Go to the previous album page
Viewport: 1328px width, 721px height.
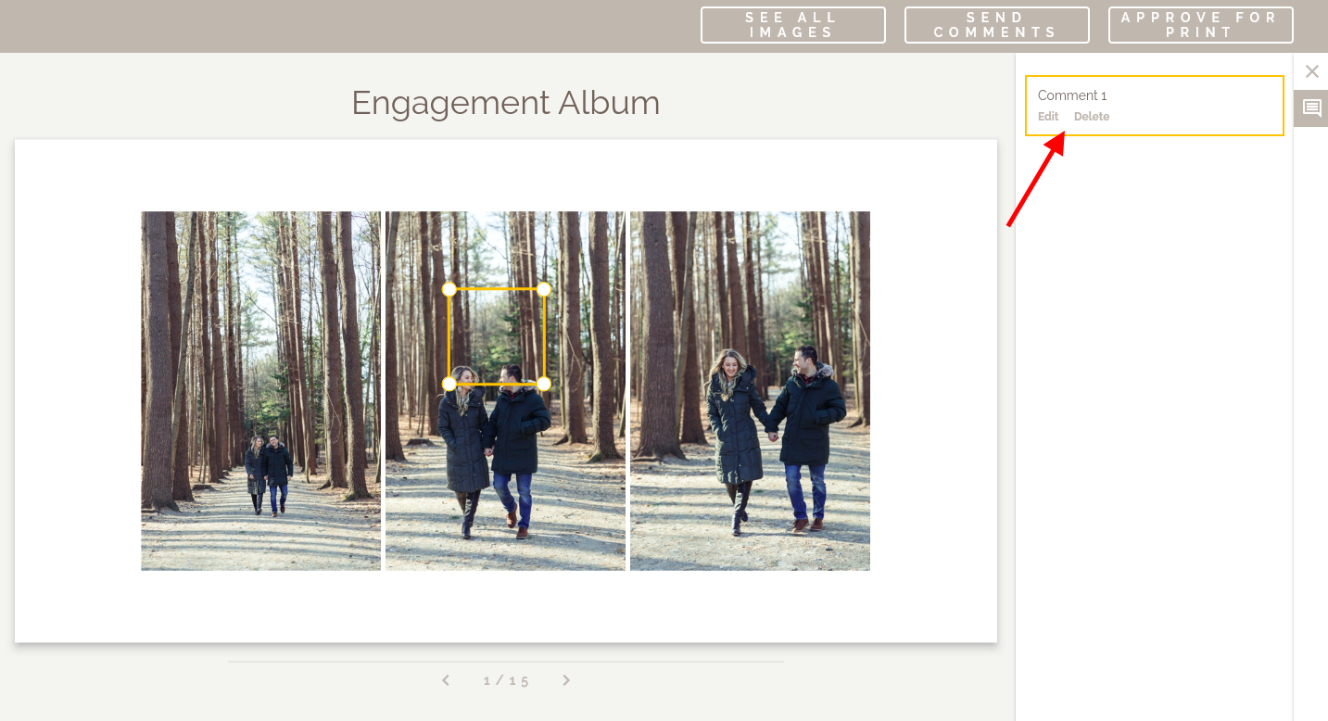pyautogui.click(x=446, y=680)
